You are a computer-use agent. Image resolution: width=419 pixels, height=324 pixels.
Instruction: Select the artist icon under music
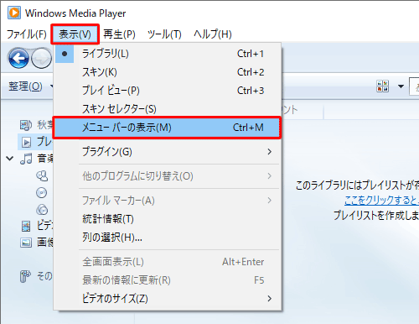pyautogui.click(x=42, y=176)
